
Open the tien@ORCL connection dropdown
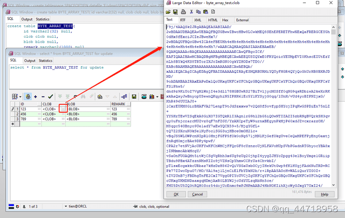(66, 207)
